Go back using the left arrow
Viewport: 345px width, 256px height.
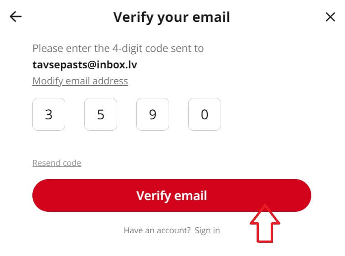click(16, 17)
